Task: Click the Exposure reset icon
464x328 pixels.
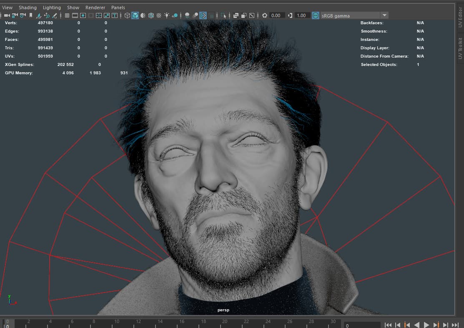Action: point(265,15)
